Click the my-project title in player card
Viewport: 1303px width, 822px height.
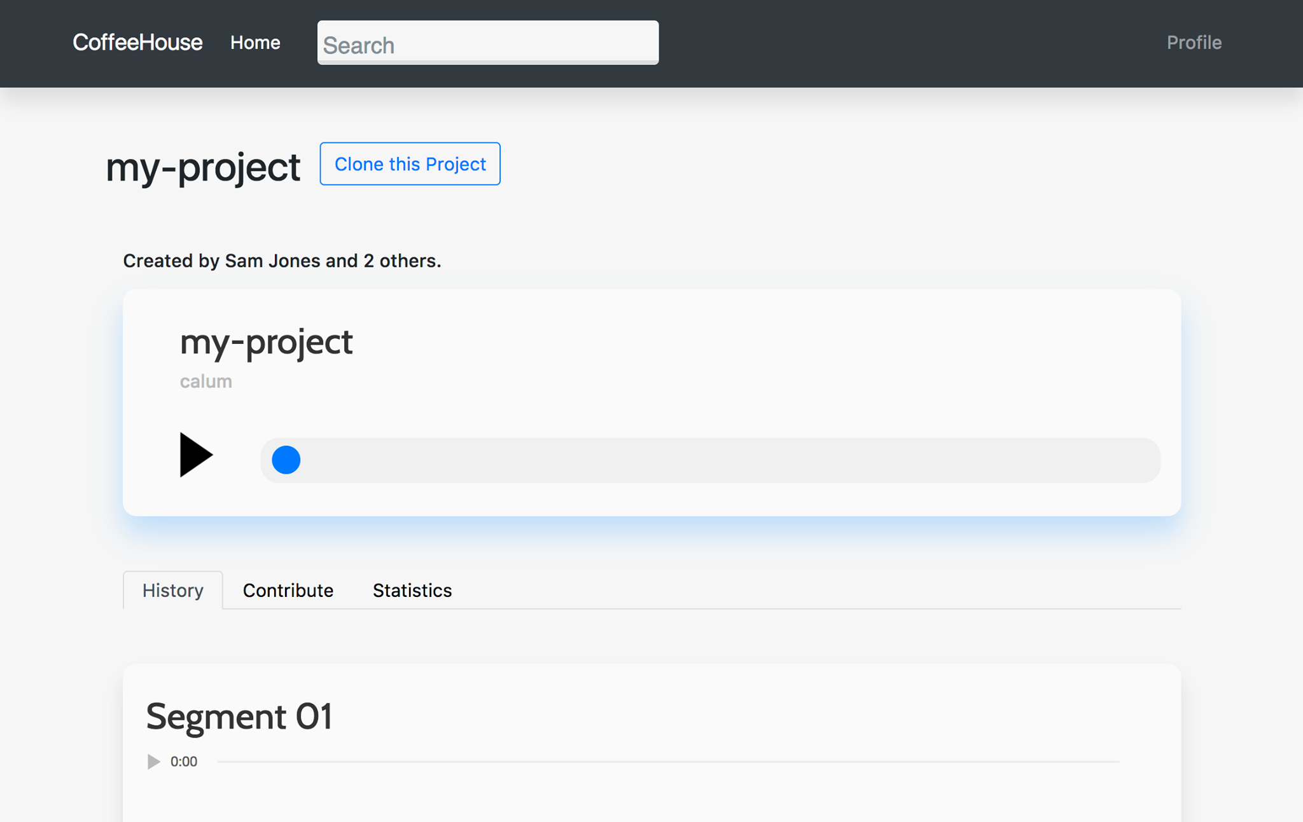(x=266, y=342)
